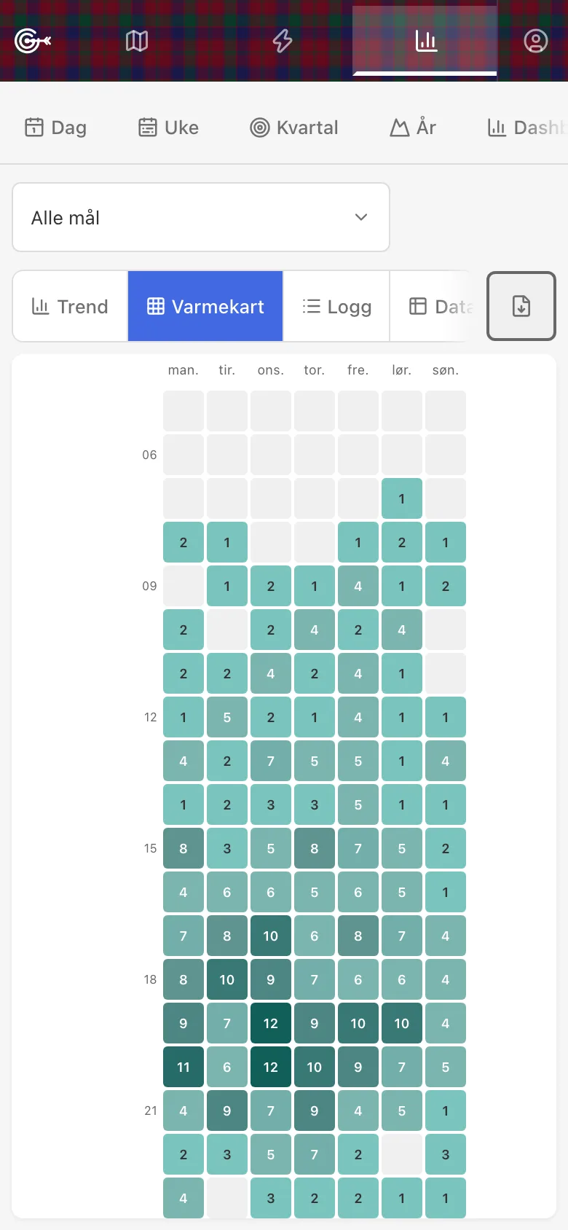Open the user profile icon

pyautogui.click(x=536, y=41)
